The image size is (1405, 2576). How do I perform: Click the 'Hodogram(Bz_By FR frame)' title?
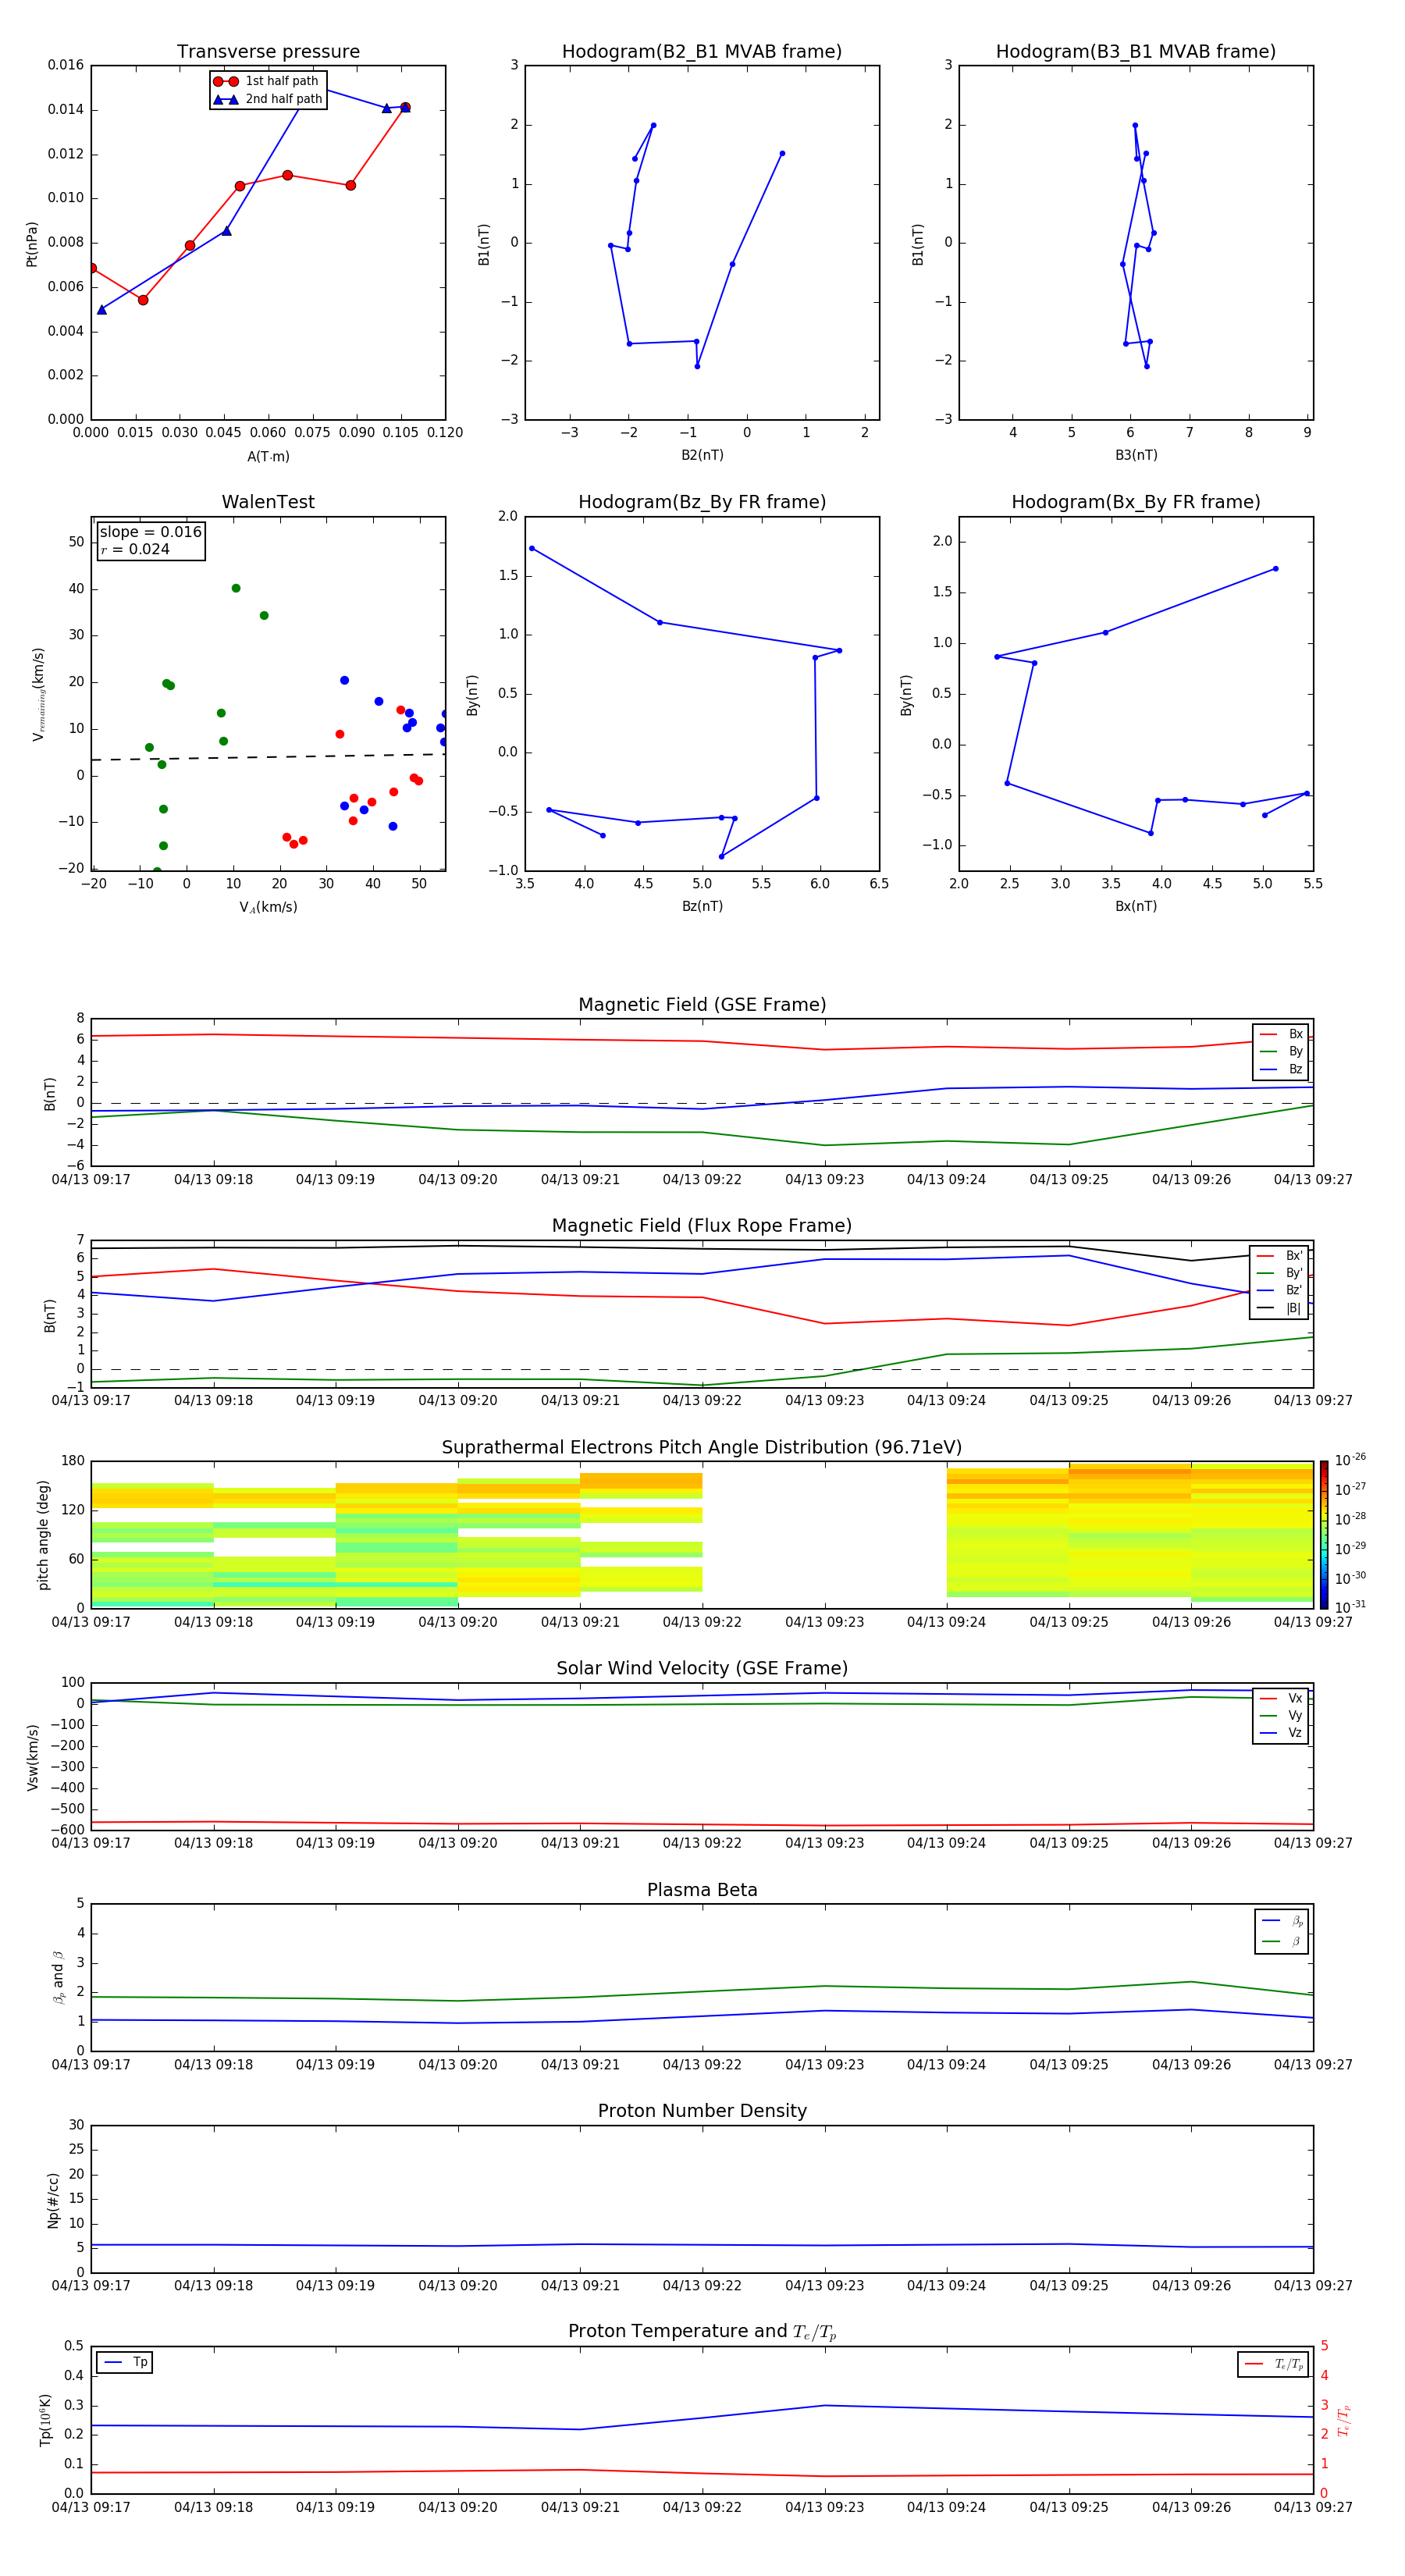click(x=702, y=502)
